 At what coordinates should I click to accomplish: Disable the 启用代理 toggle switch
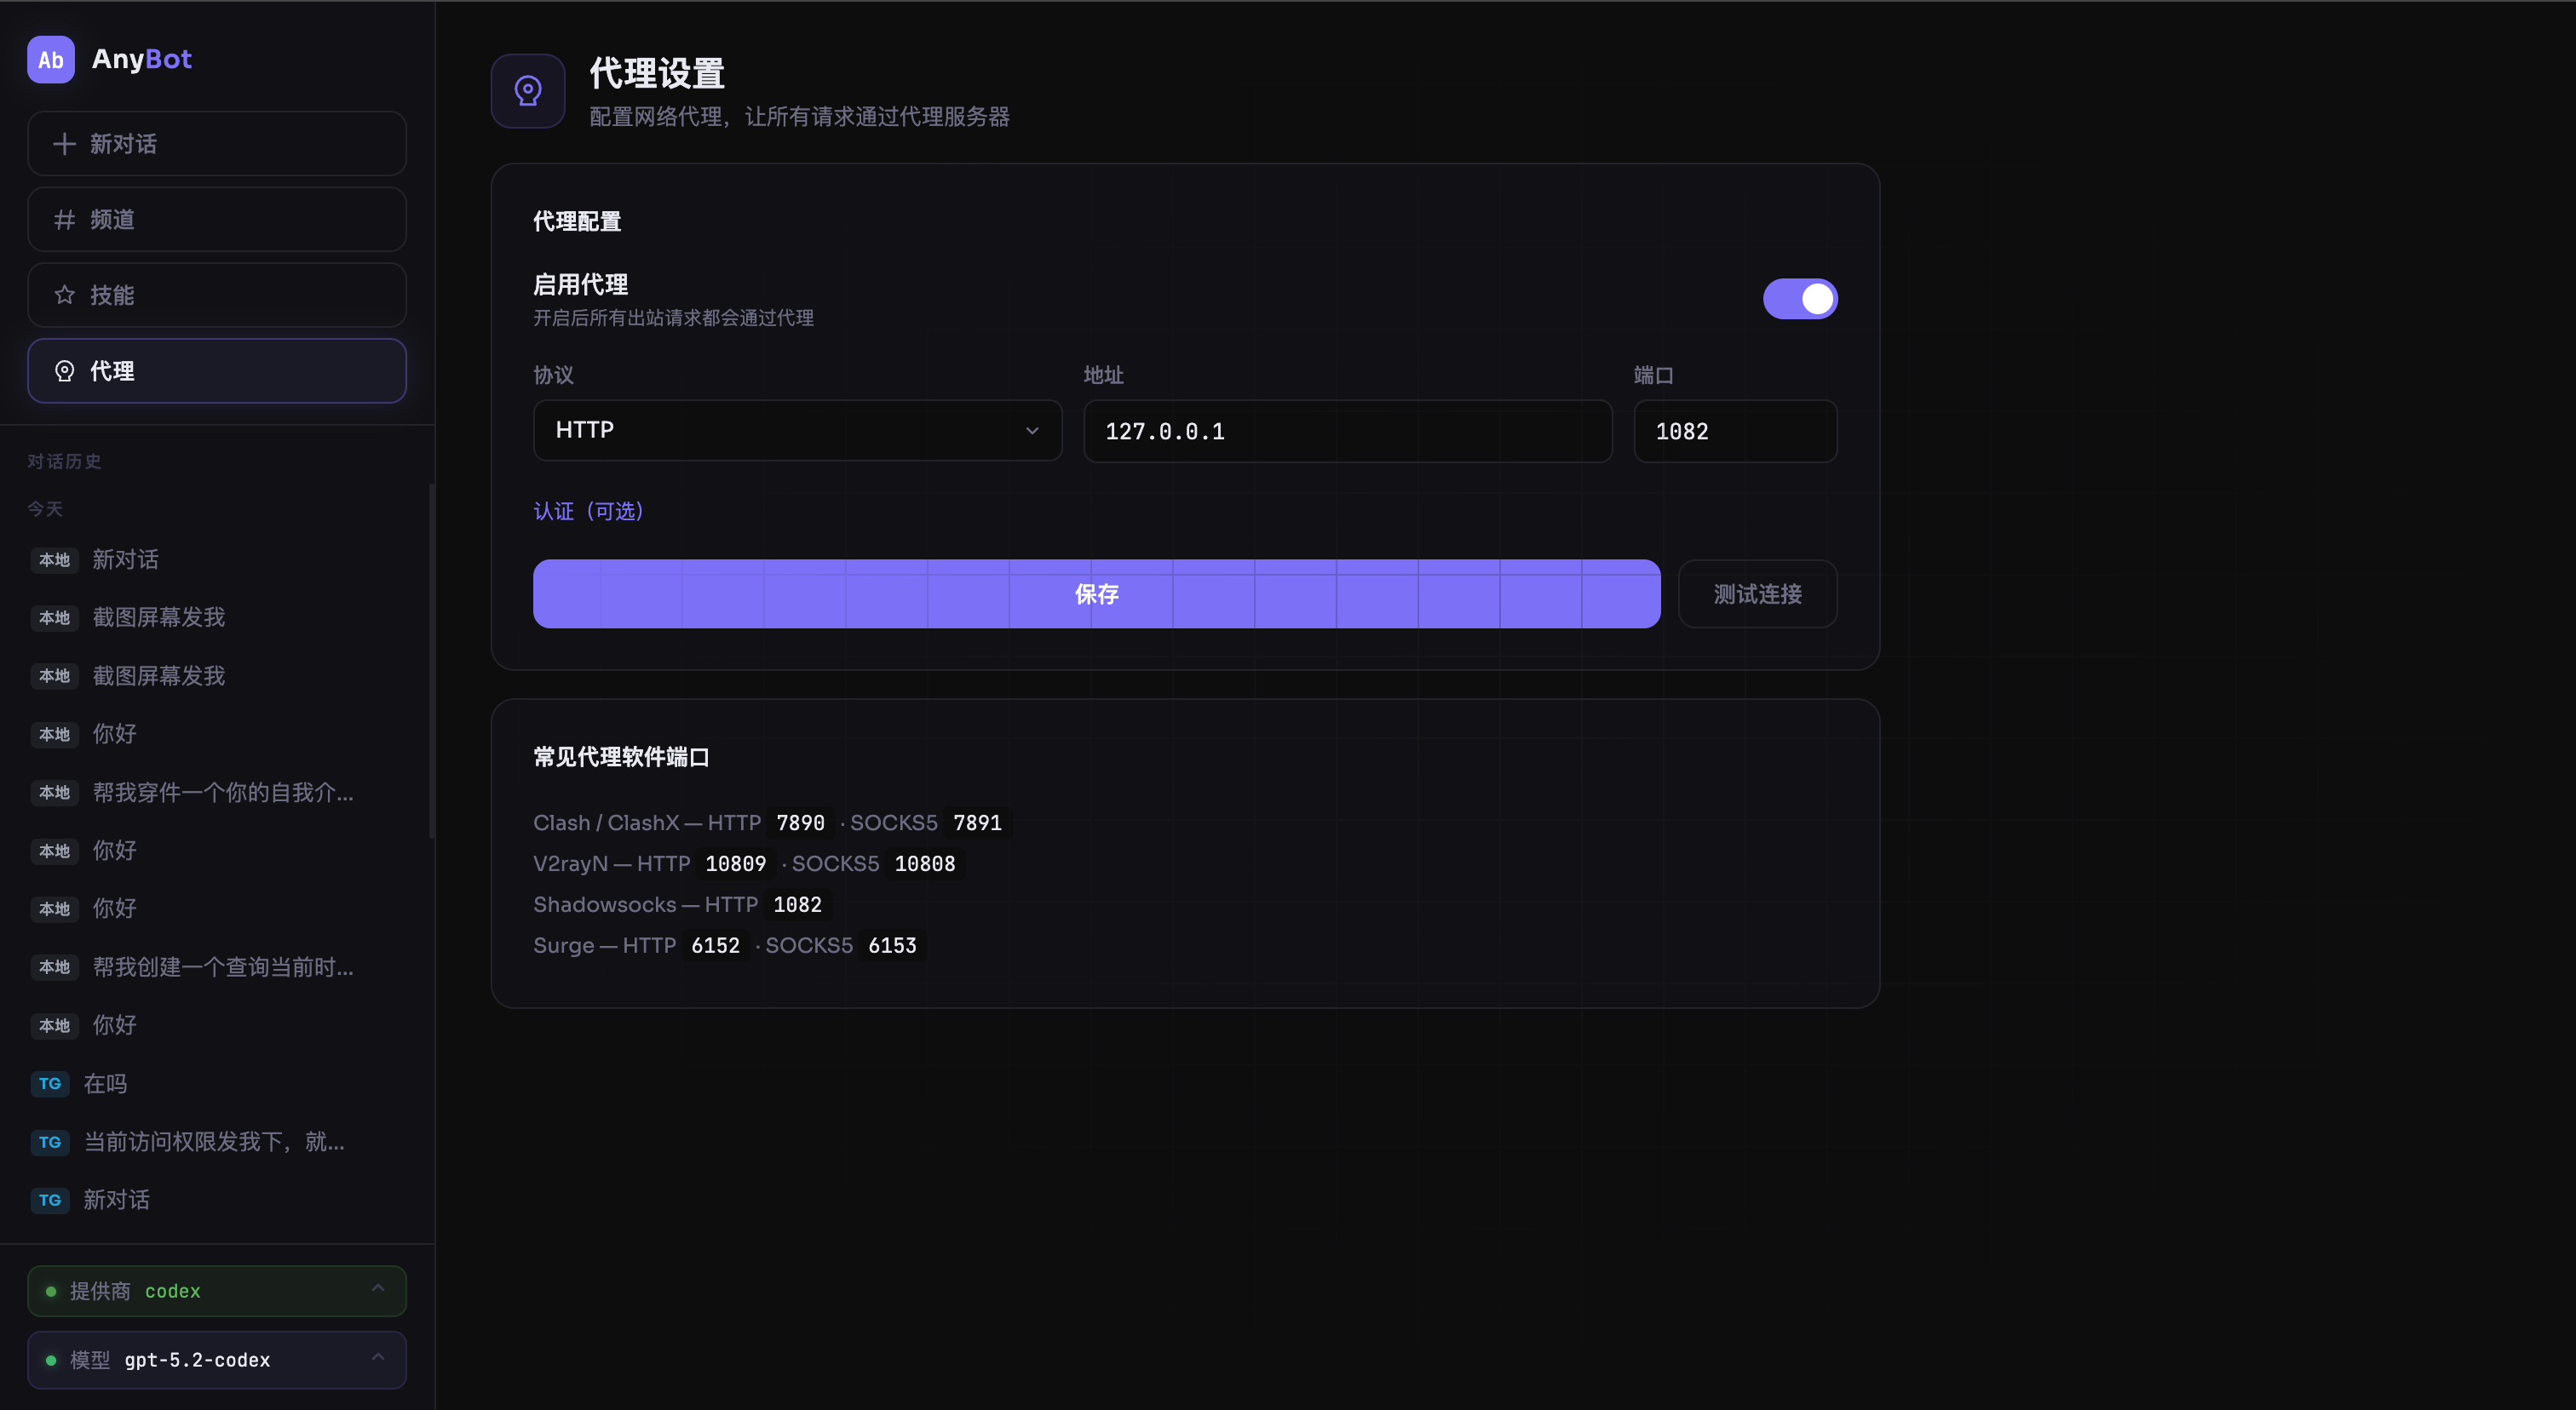point(1800,299)
